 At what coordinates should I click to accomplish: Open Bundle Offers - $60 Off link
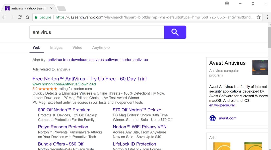61,144
